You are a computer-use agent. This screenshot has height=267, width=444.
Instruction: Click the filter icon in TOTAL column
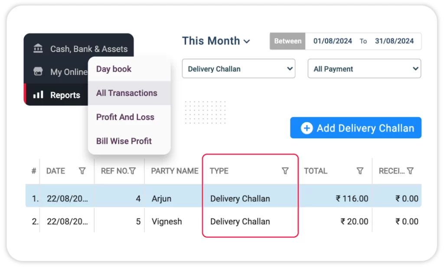tap(360, 171)
